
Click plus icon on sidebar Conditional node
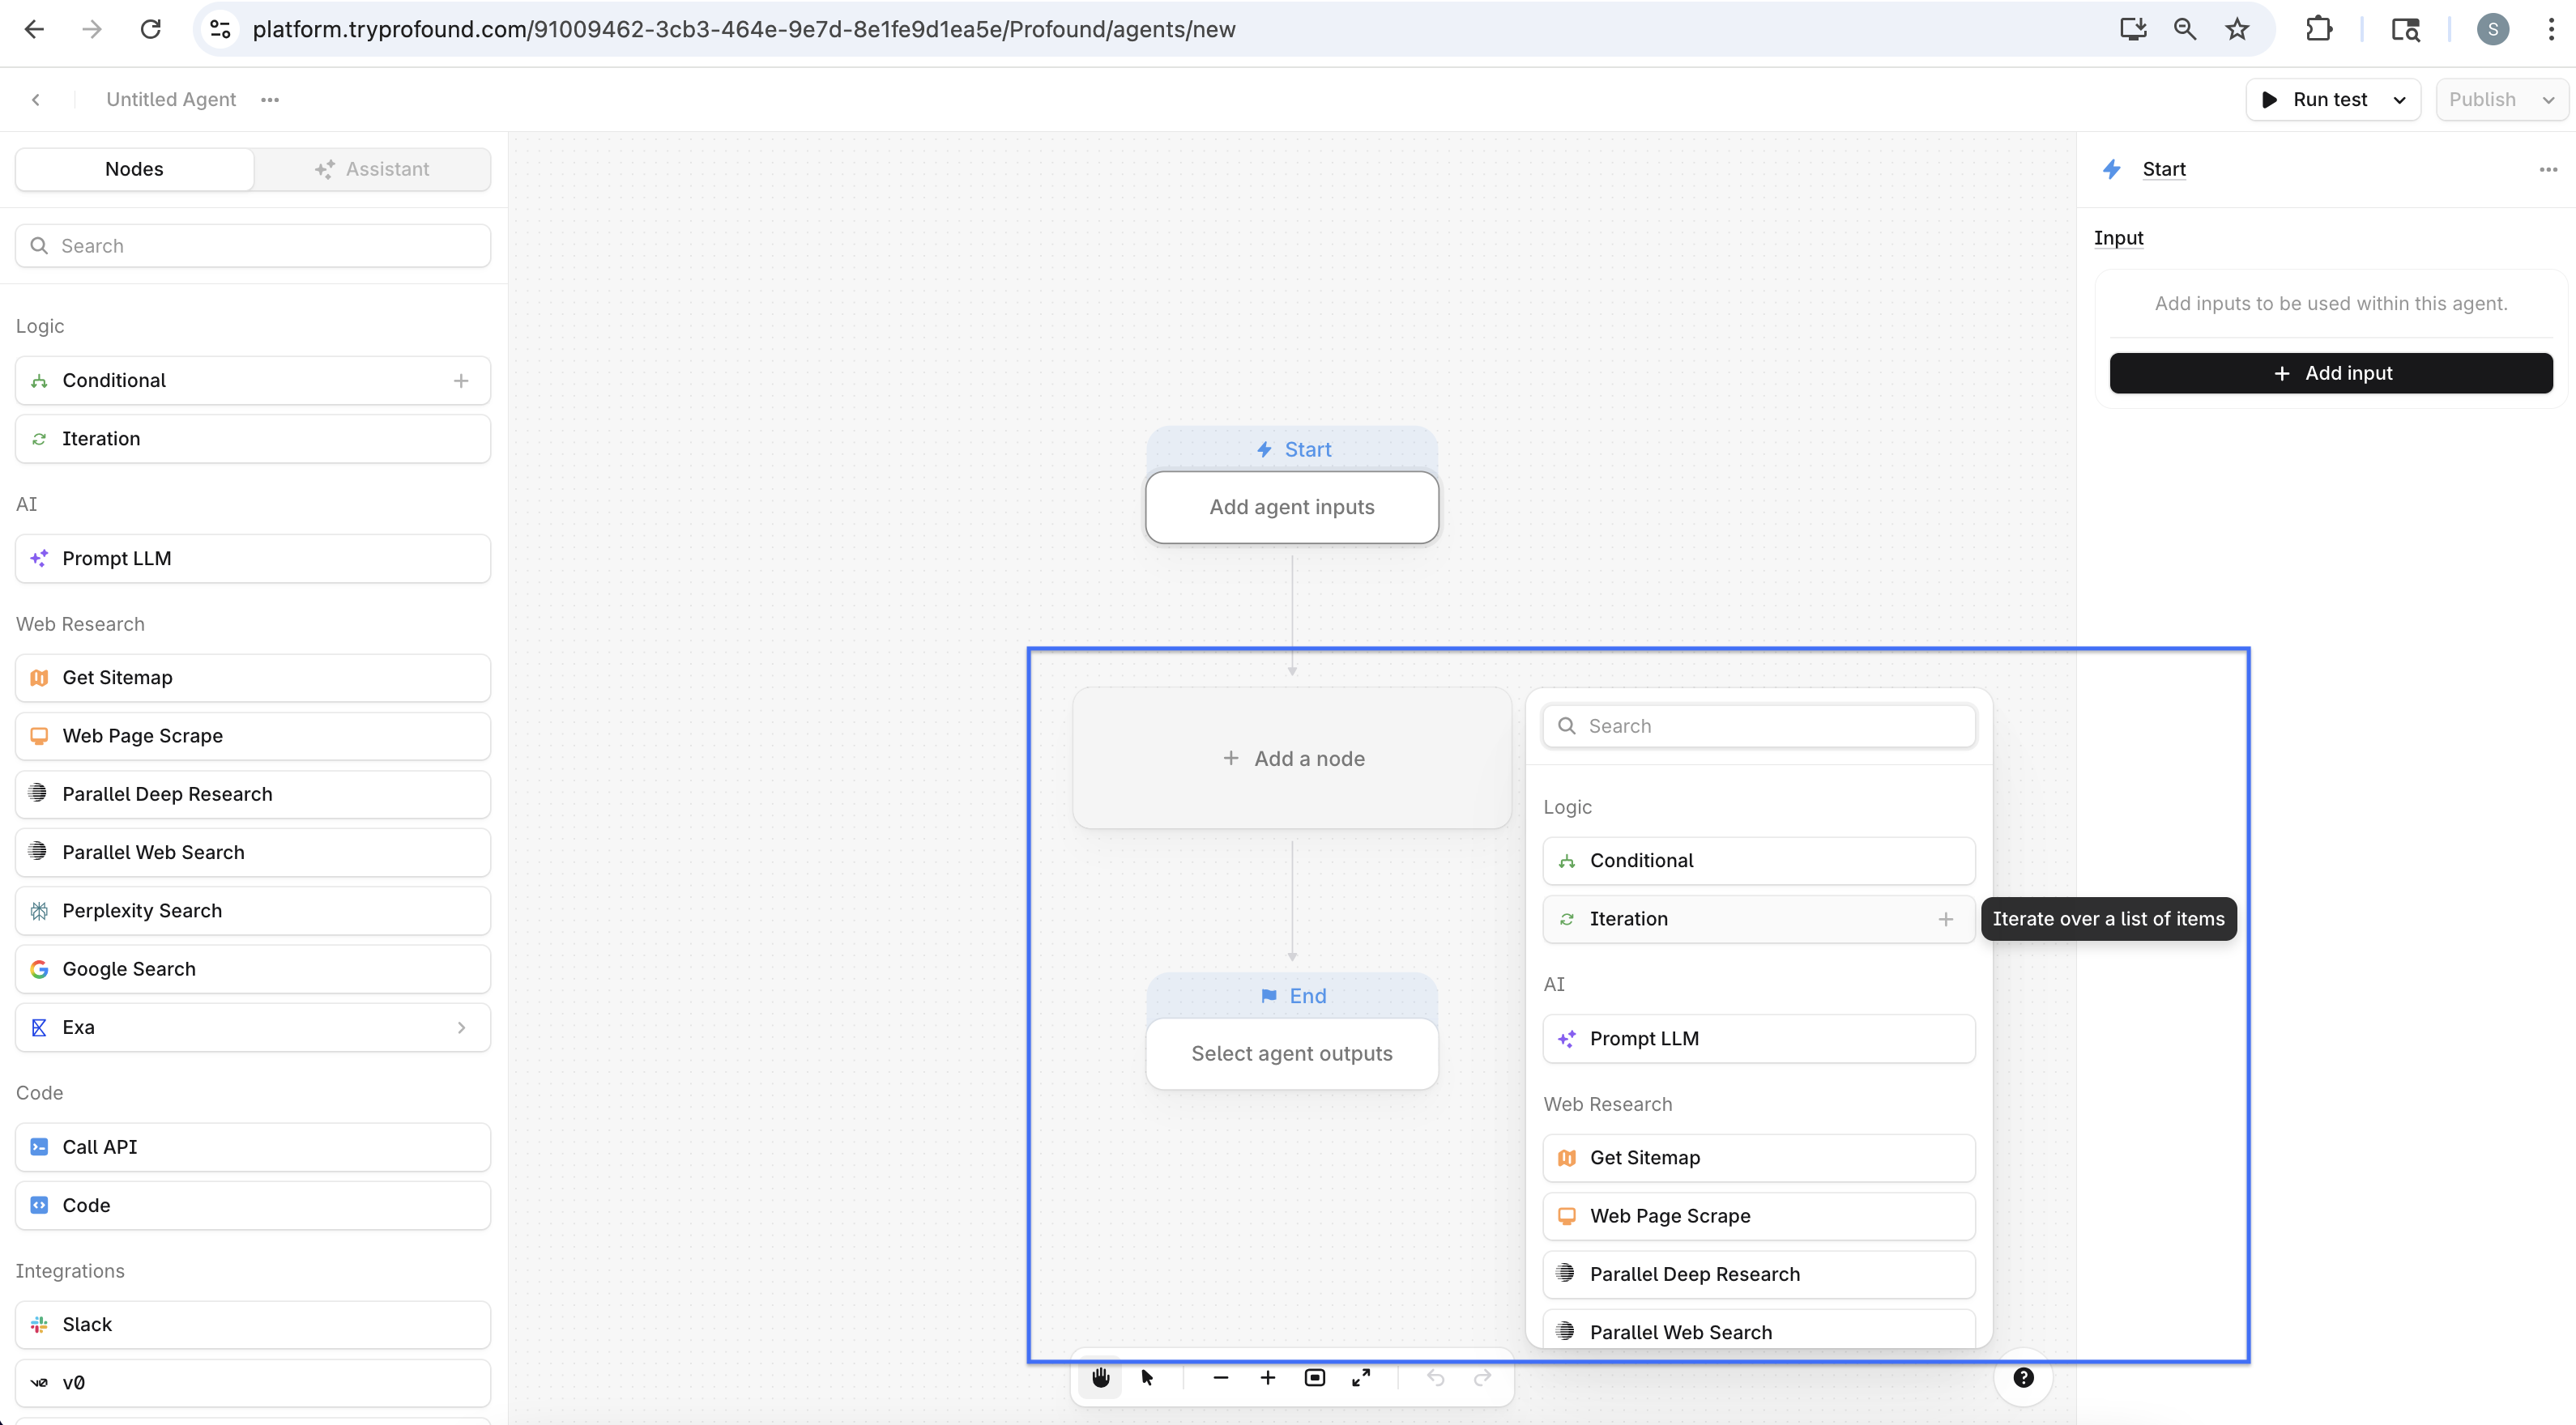[x=461, y=381]
